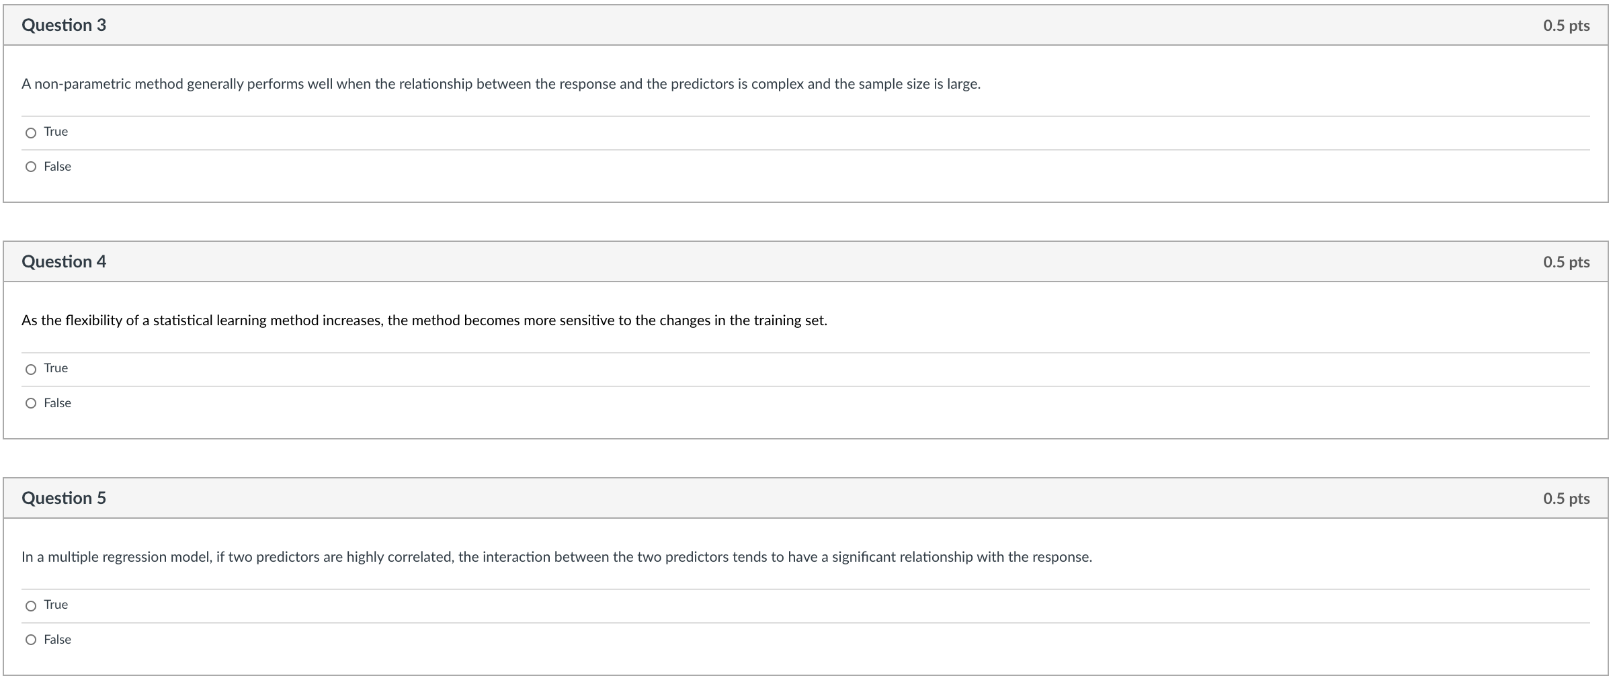This screenshot has width=1613, height=680.
Task: Choose False for Question 4
Action: pos(31,403)
